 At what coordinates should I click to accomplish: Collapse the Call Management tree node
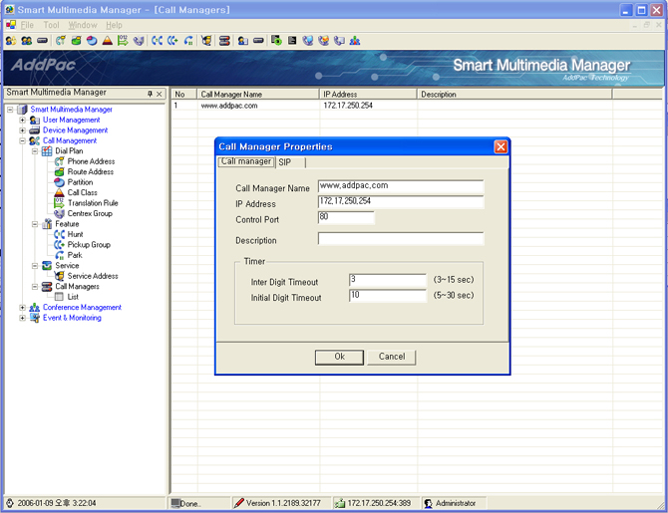click(23, 141)
